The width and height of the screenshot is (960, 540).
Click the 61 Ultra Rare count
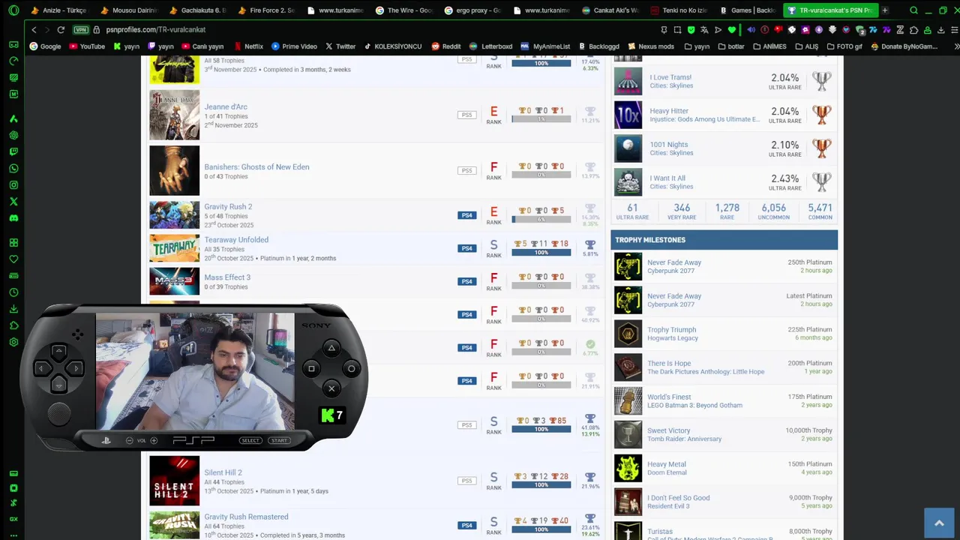(632, 211)
